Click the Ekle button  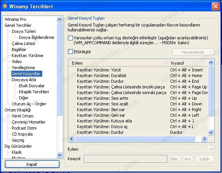tap(174, 159)
